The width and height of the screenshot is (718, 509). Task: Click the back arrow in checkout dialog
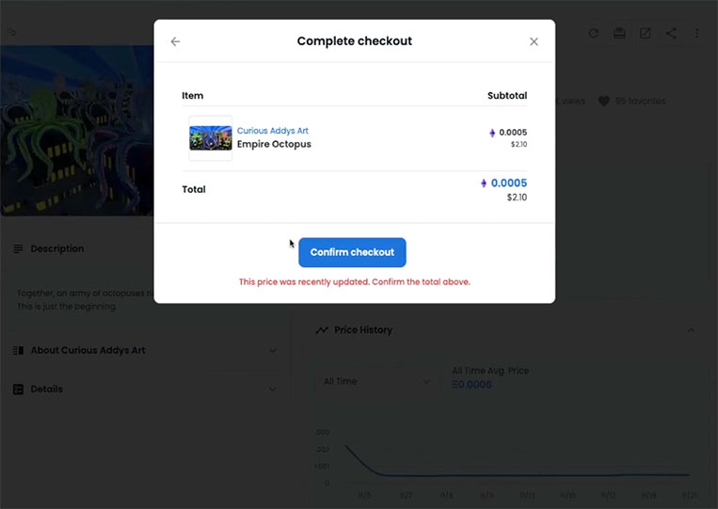click(x=175, y=41)
